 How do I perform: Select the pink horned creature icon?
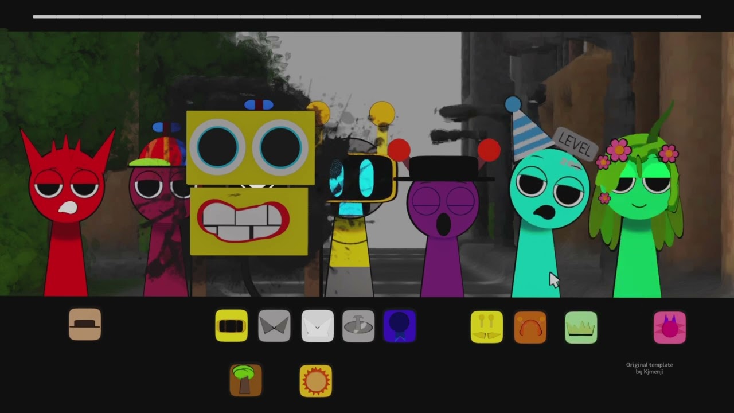(x=670, y=328)
